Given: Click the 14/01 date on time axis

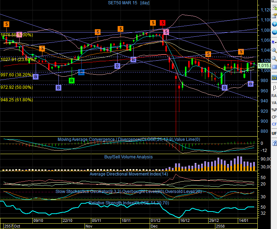Looking at the screenshot, I should pyautogui.click(x=243, y=220).
